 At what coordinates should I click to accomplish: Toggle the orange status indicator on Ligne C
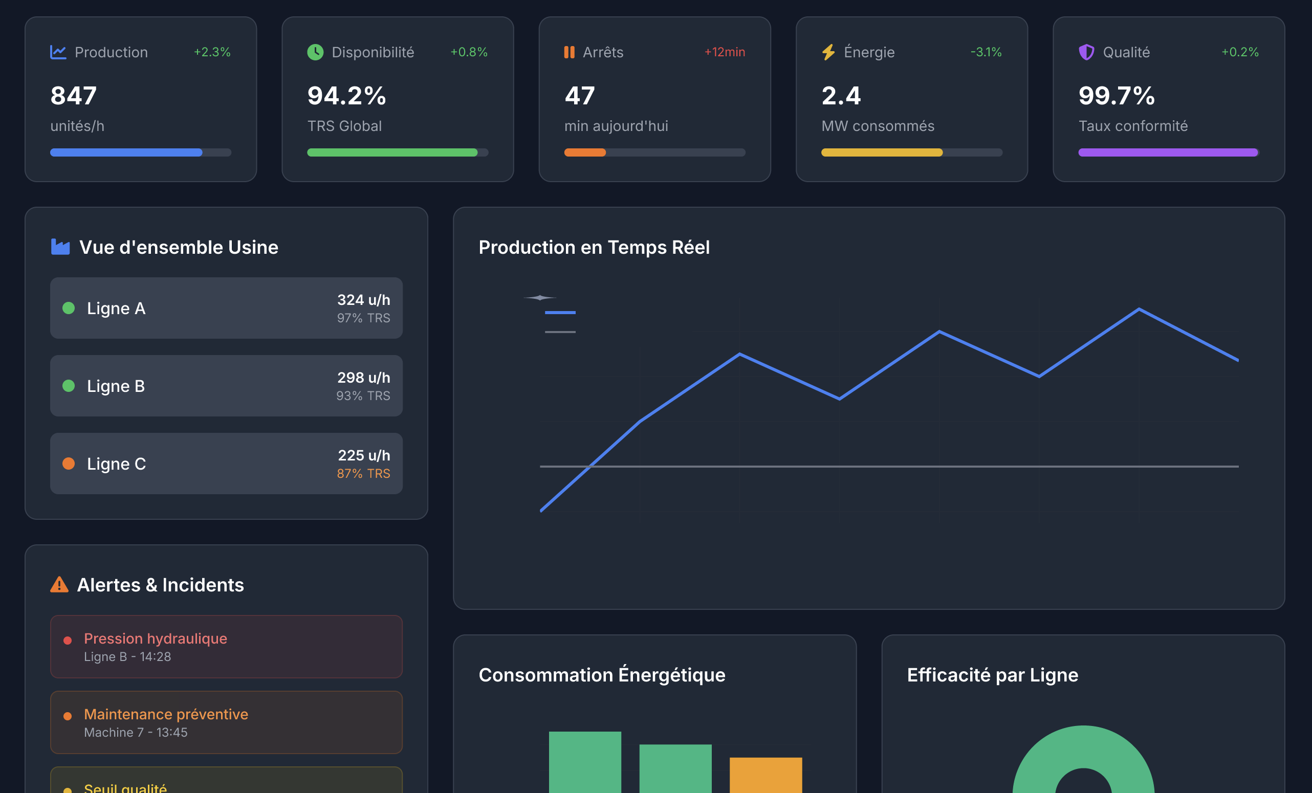tap(69, 463)
